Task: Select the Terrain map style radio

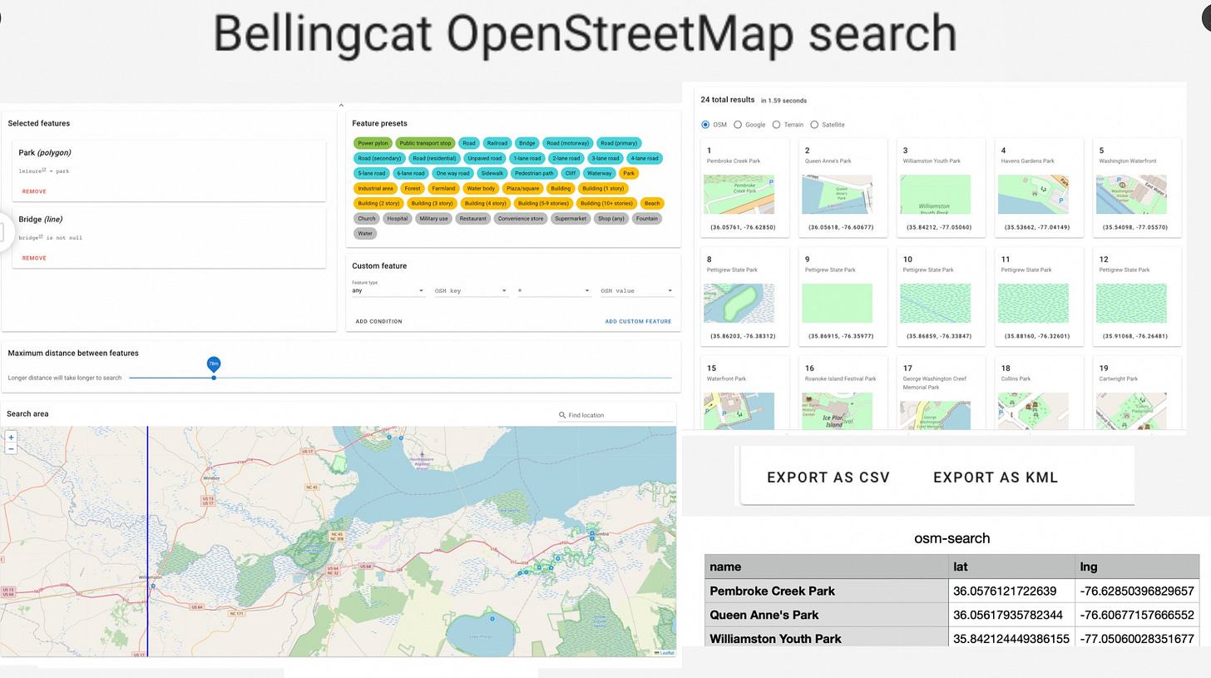Action: click(776, 125)
